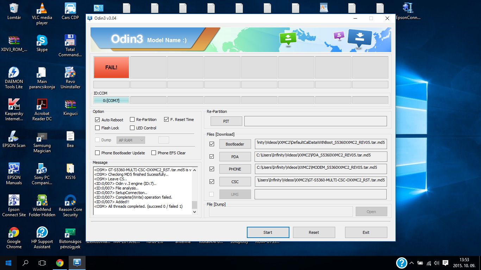Open the AP RAM dump dropdown
The width and height of the screenshot is (481, 270).
click(131, 140)
